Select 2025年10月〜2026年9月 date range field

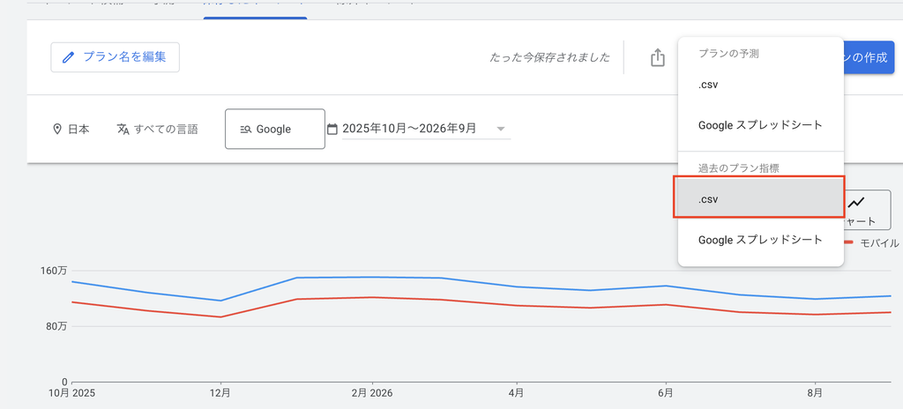(426, 129)
